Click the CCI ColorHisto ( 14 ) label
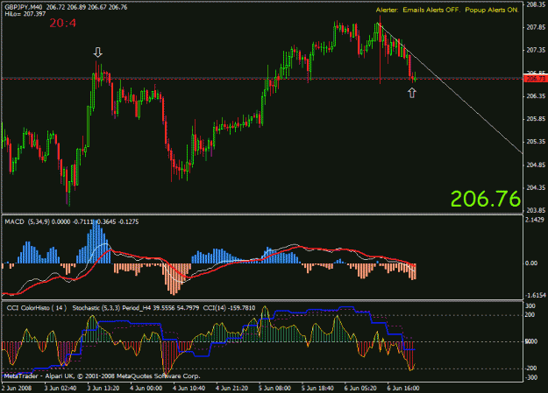The image size is (548, 393). pos(36,308)
